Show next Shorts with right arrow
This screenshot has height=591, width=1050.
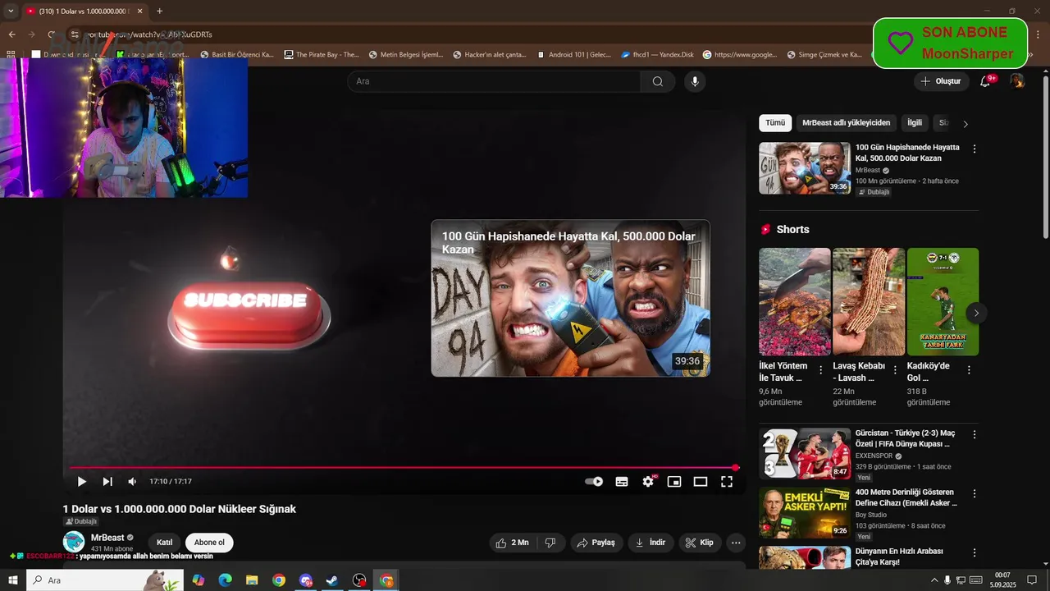click(976, 313)
